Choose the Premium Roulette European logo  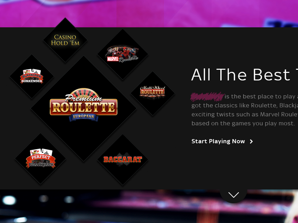83,105
